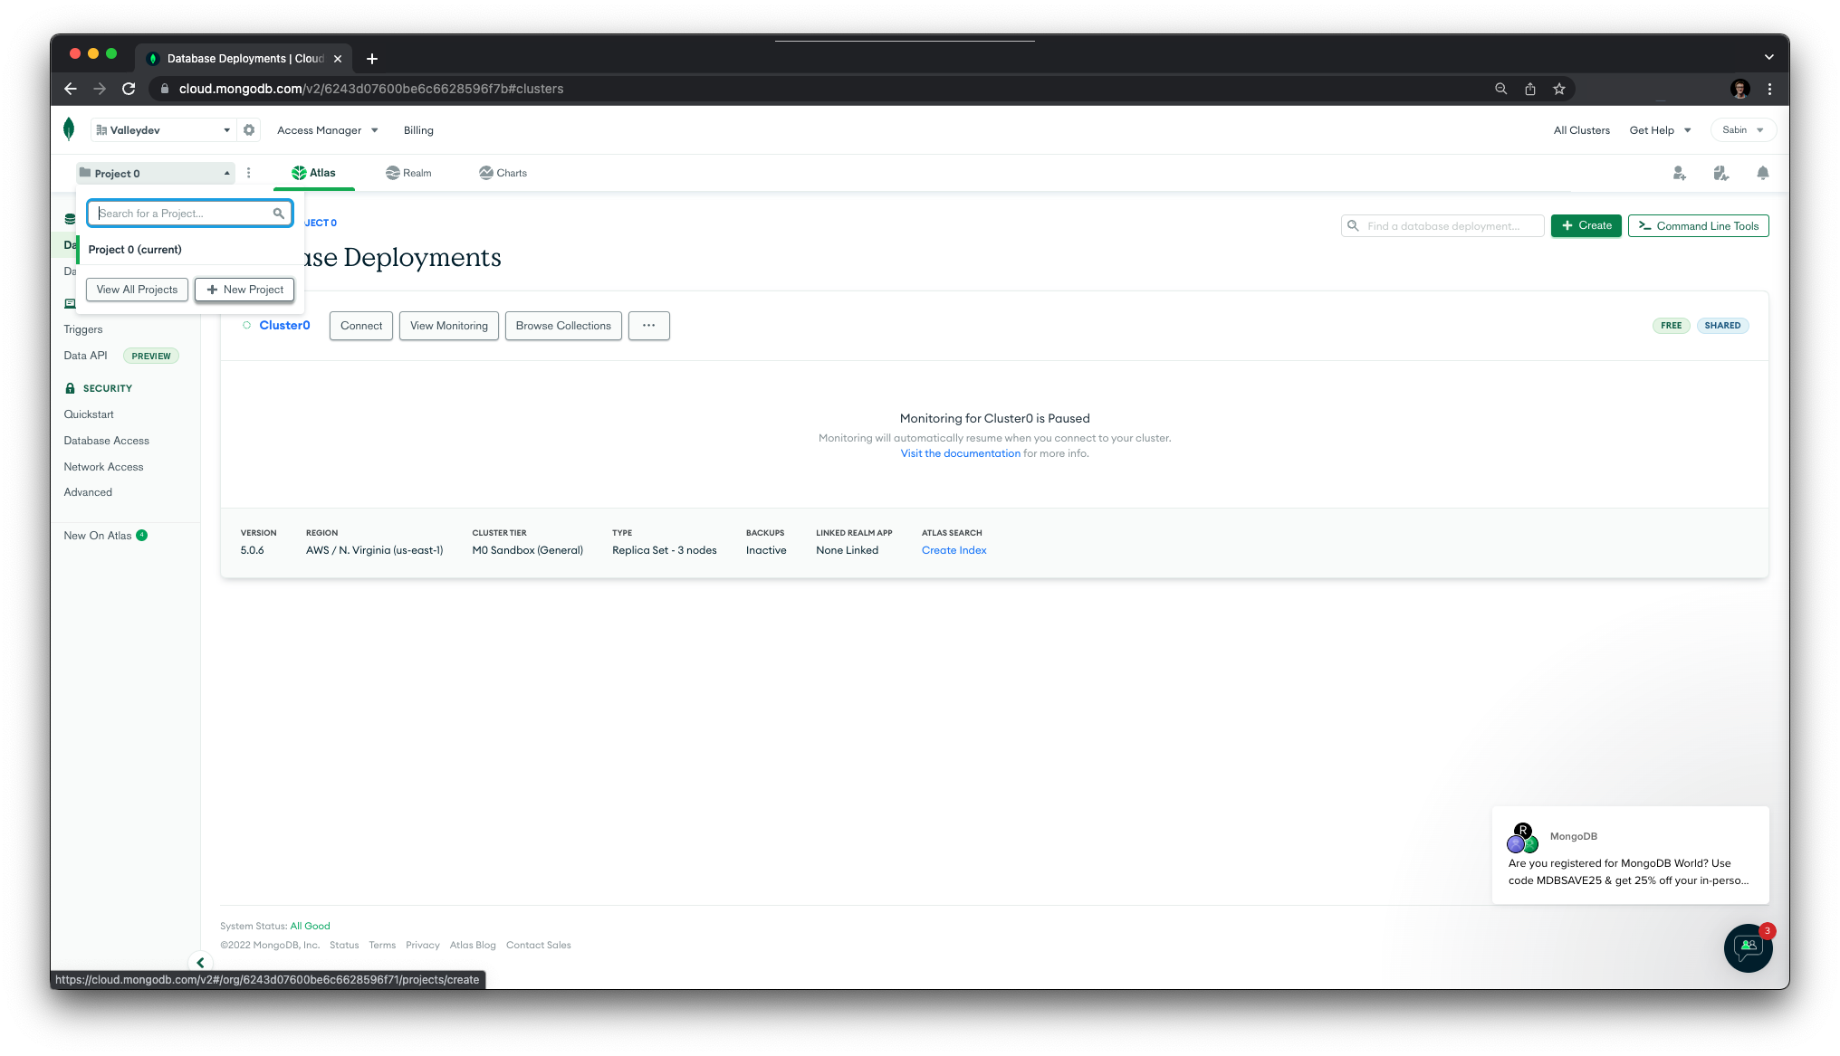Image resolution: width=1840 pixels, height=1056 pixels.
Task: Open Visit the documentation link
Action: click(x=960, y=453)
